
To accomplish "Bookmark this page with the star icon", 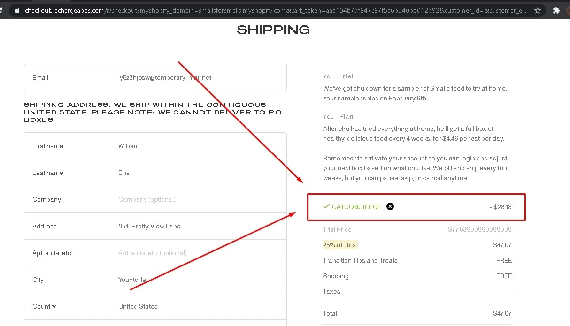I will point(538,10).
